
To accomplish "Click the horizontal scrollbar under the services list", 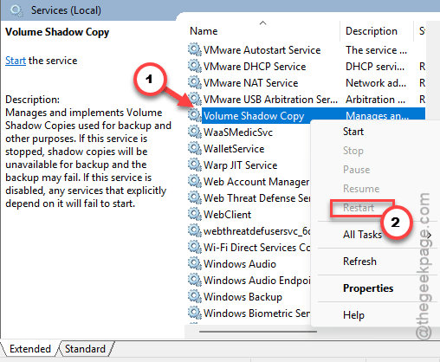I will coord(258,332).
